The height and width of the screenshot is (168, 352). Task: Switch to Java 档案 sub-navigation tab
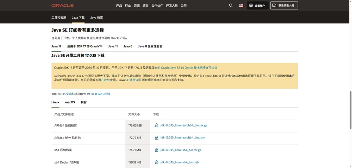[x=96, y=18]
